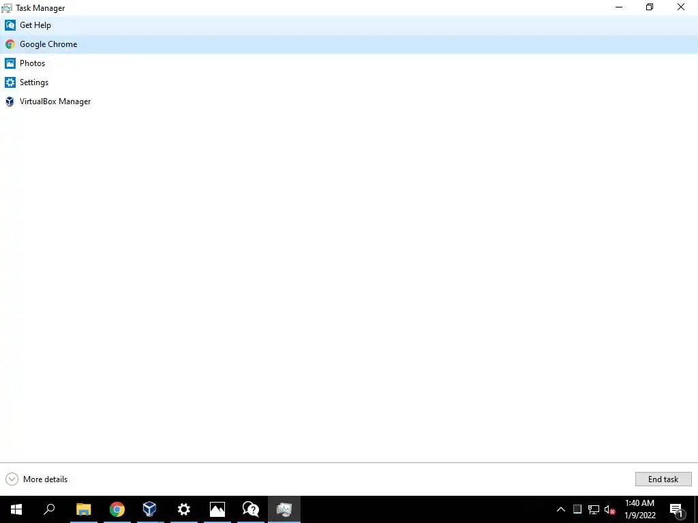
Task: Click the muted volume tray icon
Action: pos(610,509)
